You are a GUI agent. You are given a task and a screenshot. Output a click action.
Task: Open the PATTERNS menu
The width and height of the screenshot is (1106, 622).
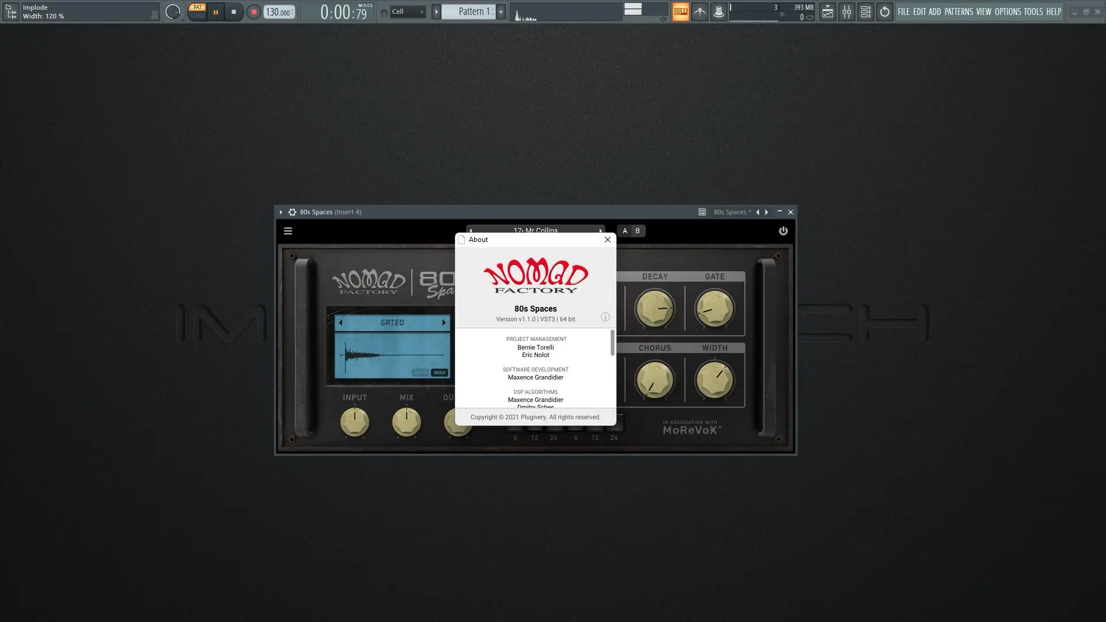point(958,12)
